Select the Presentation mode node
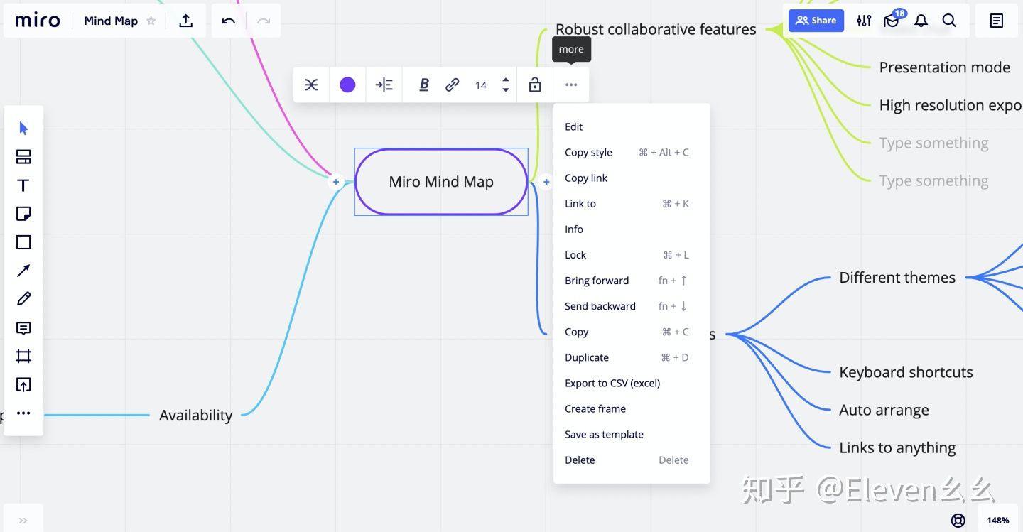 coord(945,67)
